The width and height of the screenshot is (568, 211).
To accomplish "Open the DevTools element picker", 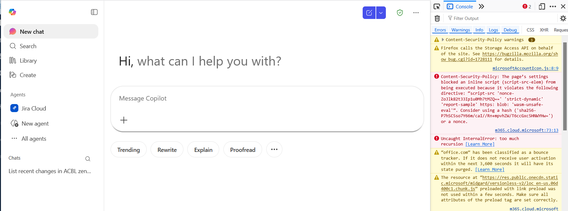I will (x=437, y=6).
